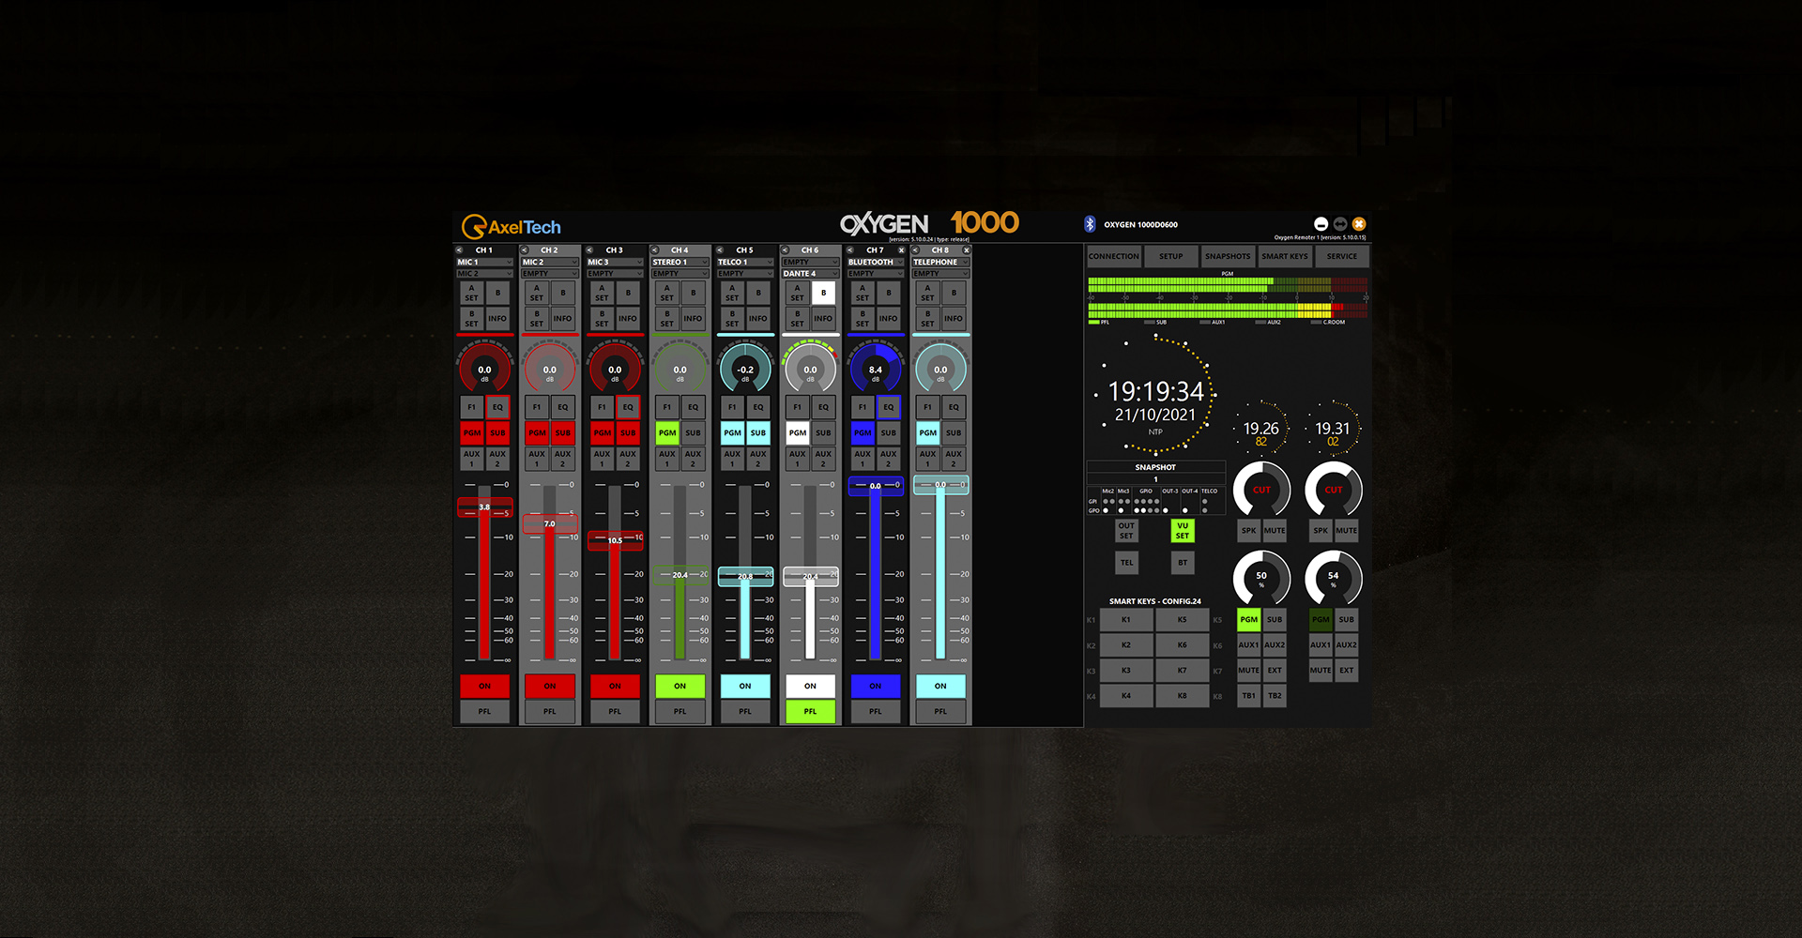Toggle CH 6 PFL button

[810, 711]
